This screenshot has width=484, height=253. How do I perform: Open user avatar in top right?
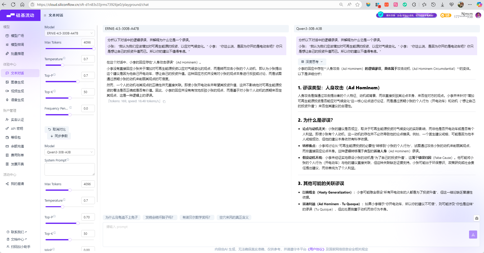point(478,15)
